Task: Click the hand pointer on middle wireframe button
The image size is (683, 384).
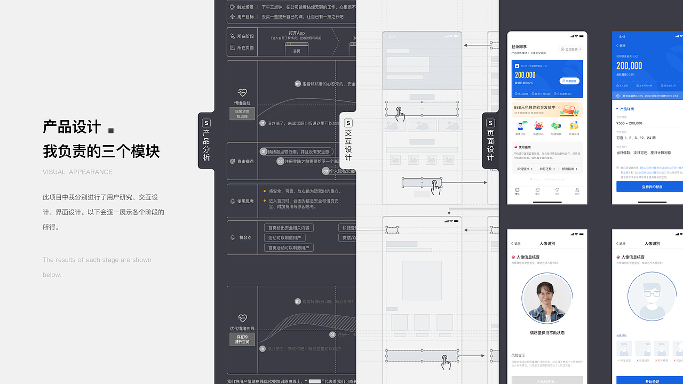Action: tap(436, 187)
